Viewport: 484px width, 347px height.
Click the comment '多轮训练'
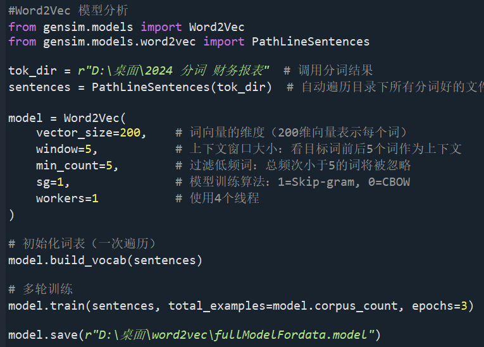(x=47, y=289)
